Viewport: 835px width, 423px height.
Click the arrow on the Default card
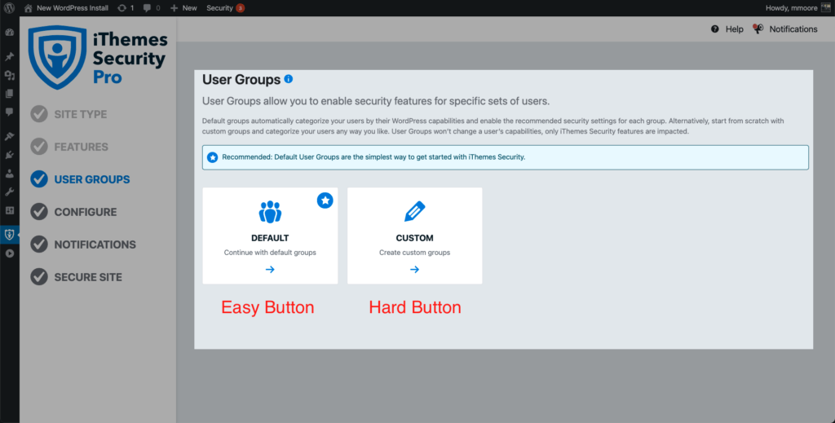point(270,270)
